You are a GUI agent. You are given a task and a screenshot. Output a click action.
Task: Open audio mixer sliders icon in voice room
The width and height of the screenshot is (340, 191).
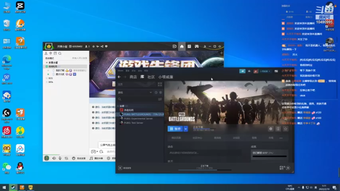[66, 158]
